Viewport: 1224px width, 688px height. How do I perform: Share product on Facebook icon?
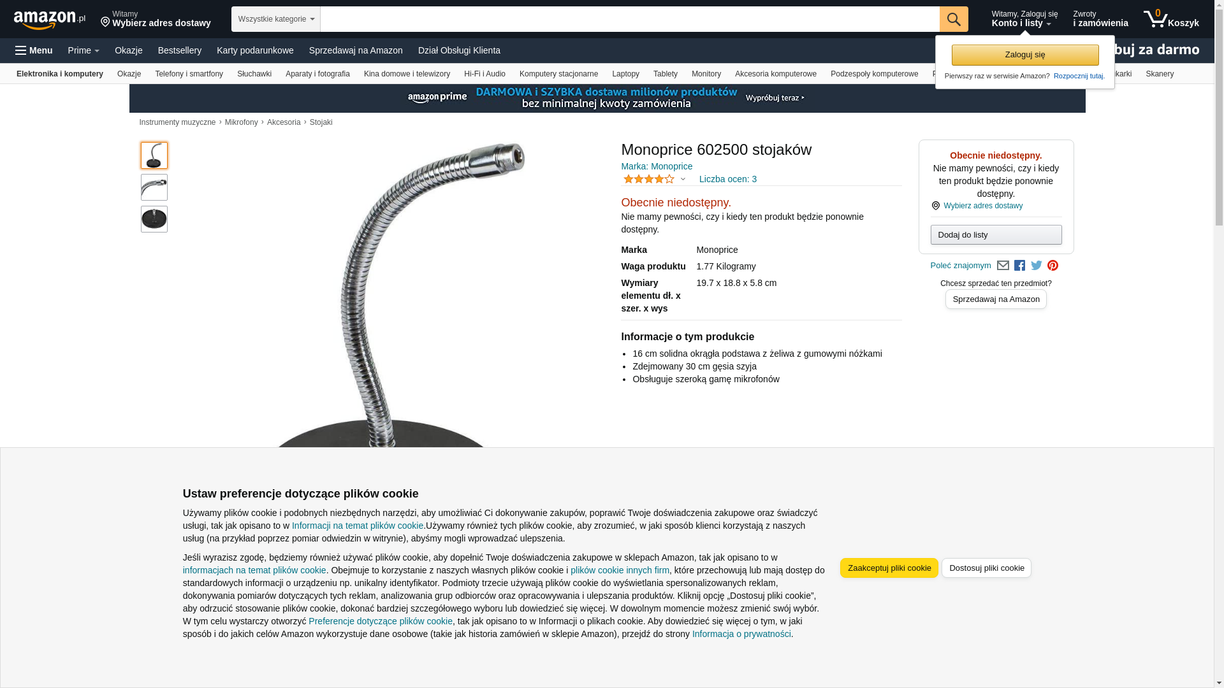click(1019, 266)
